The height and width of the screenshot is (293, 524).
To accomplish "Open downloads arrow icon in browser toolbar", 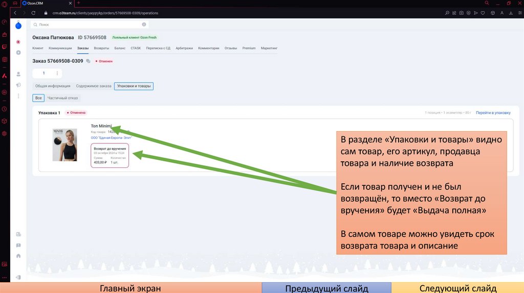I will pyautogui.click(x=511, y=13).
